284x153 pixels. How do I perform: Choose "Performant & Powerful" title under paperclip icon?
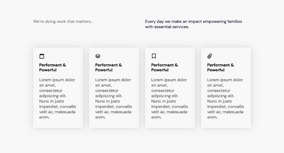click(x=220, y=67)
